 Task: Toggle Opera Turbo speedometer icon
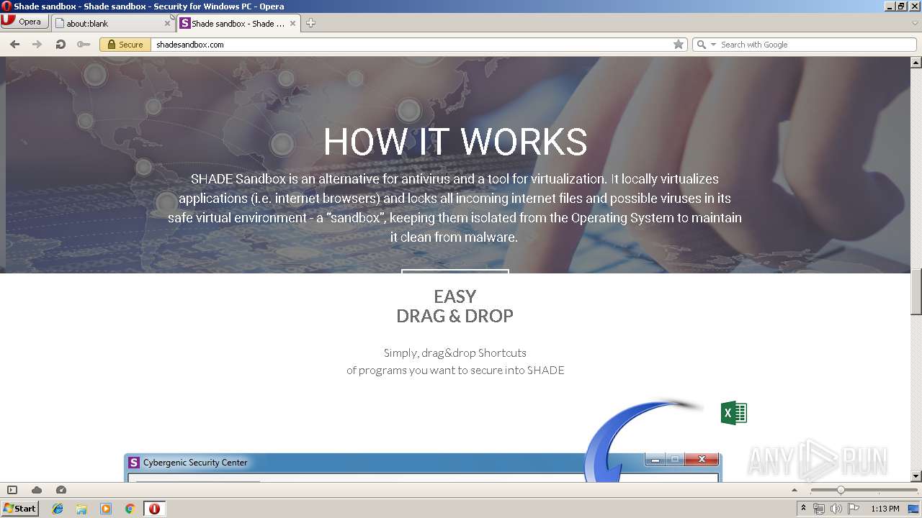61,490
